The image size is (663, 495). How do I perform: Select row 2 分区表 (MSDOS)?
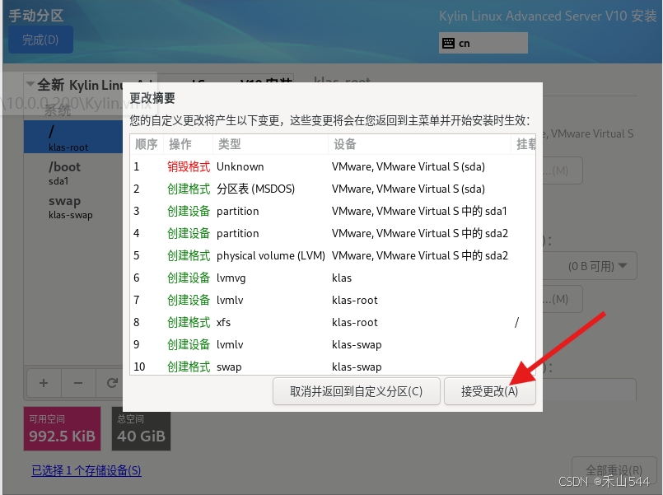pos(333,189)
